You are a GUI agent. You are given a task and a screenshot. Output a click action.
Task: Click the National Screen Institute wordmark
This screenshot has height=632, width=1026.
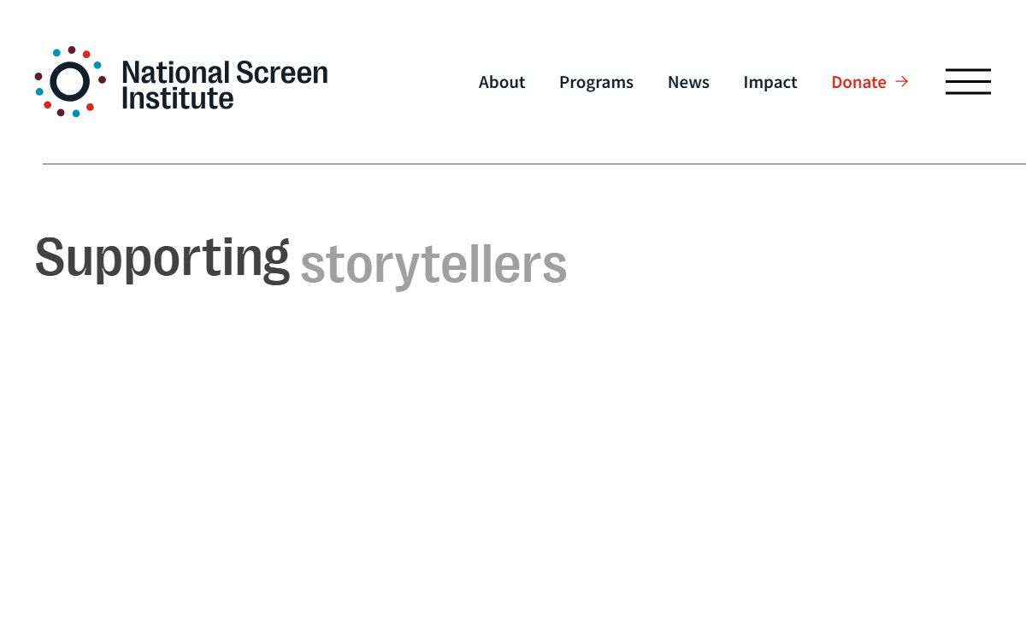(x=225, y=85)
